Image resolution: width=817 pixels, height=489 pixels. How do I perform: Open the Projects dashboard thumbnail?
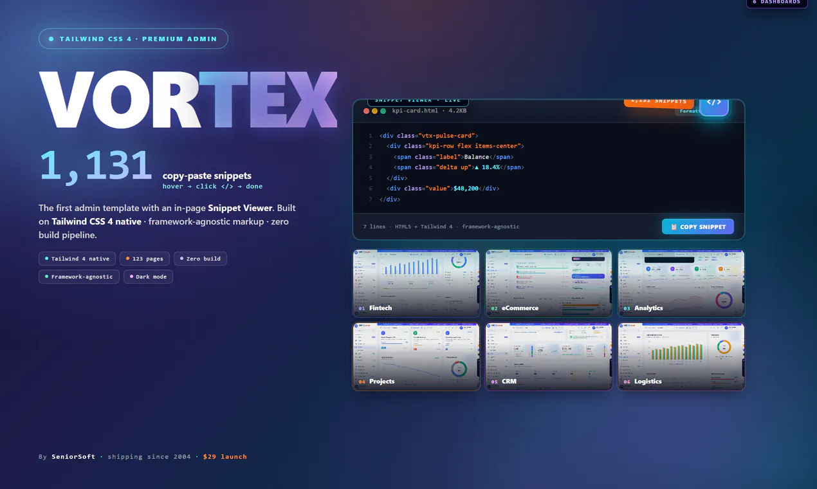416,356
